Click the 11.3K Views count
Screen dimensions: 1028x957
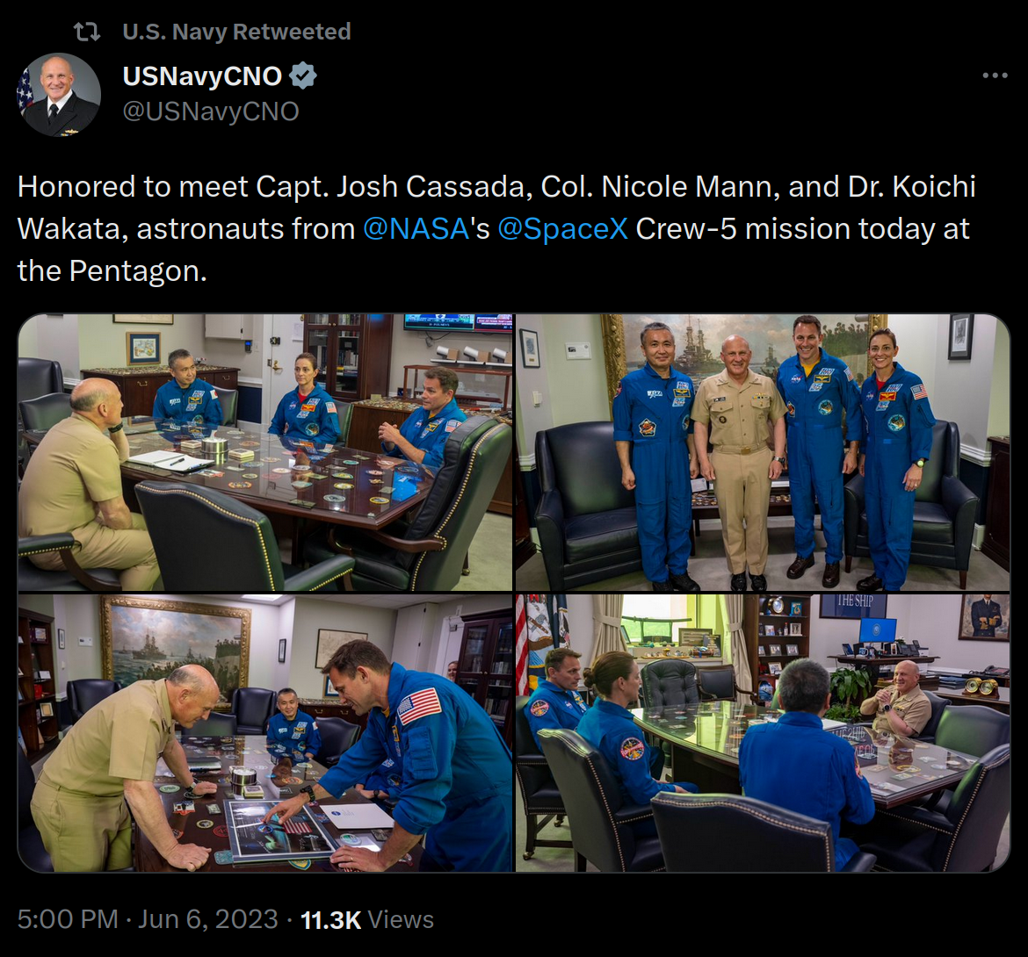coord(367,919)
